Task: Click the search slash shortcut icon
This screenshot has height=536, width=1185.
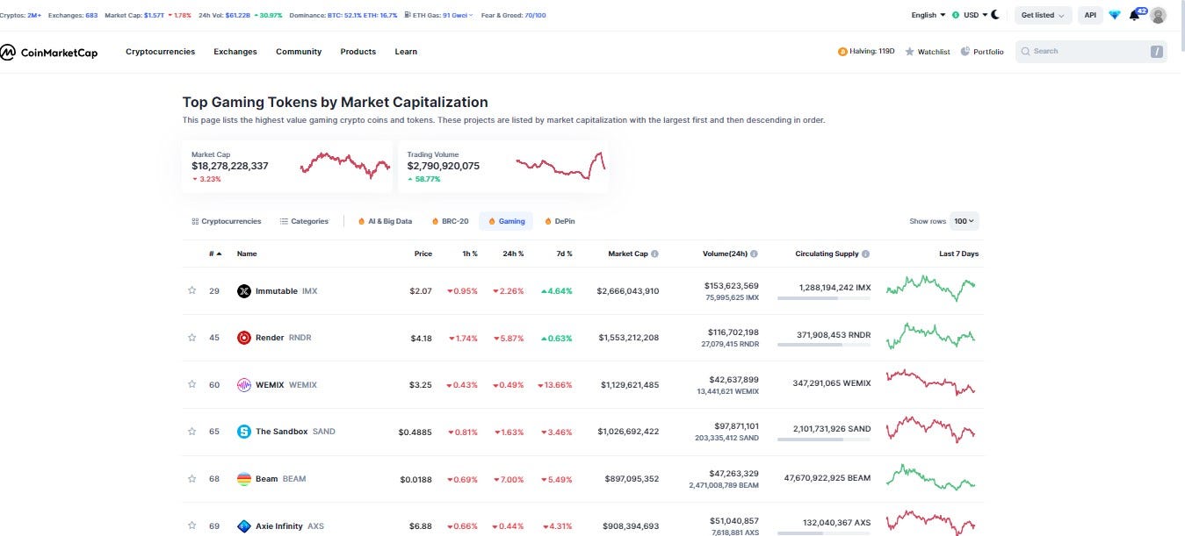Action: (1157, 52)
